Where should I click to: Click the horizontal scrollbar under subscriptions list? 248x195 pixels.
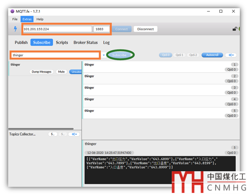click(x=41, y=129)
